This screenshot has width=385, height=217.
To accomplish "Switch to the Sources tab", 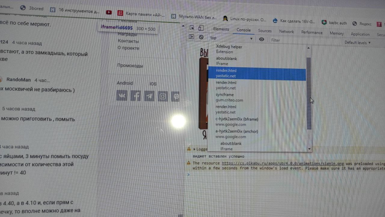I will (265, 31).
